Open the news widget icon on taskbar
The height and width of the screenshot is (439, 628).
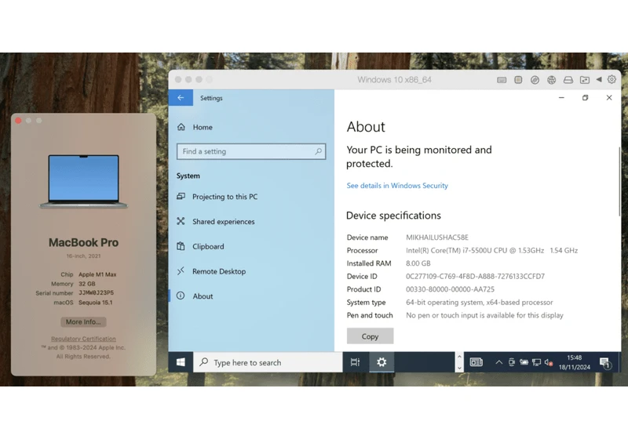476,362
